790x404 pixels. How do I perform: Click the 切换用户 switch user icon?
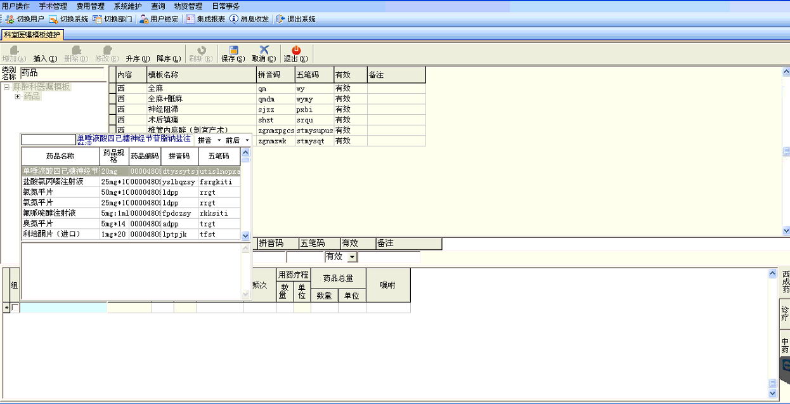point(10,19)
